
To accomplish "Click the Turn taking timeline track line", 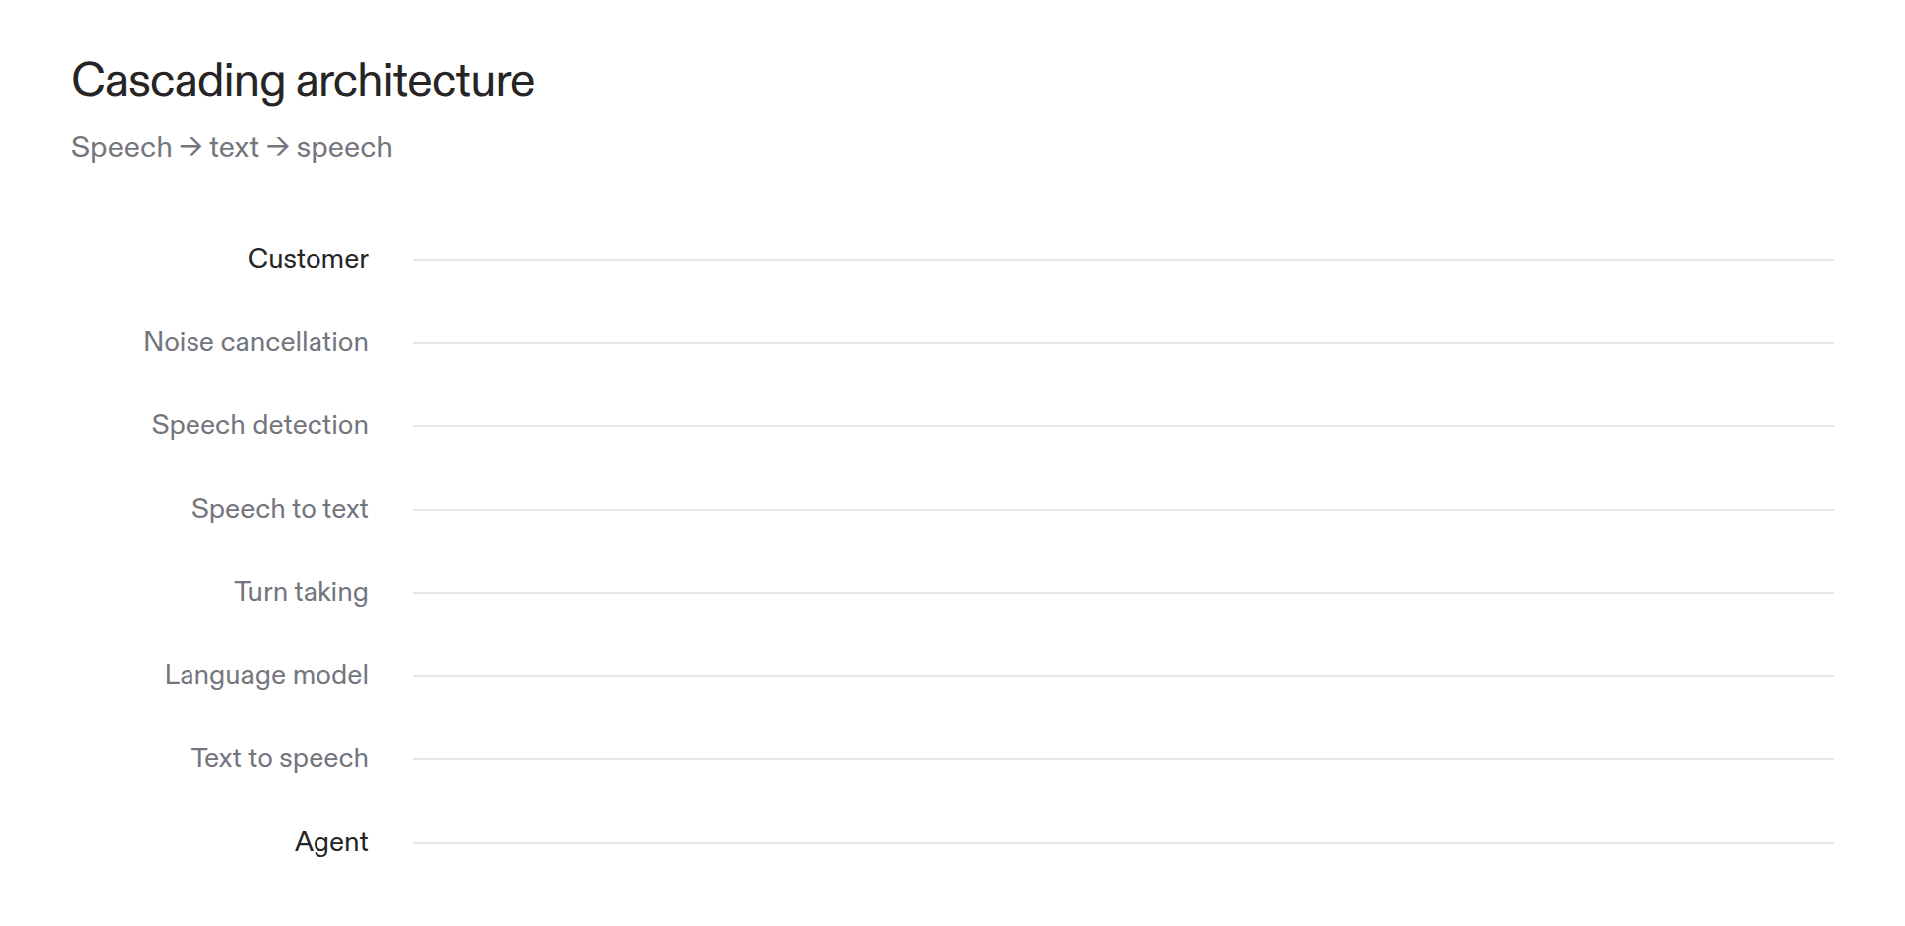I will (x=1122, y=593).
